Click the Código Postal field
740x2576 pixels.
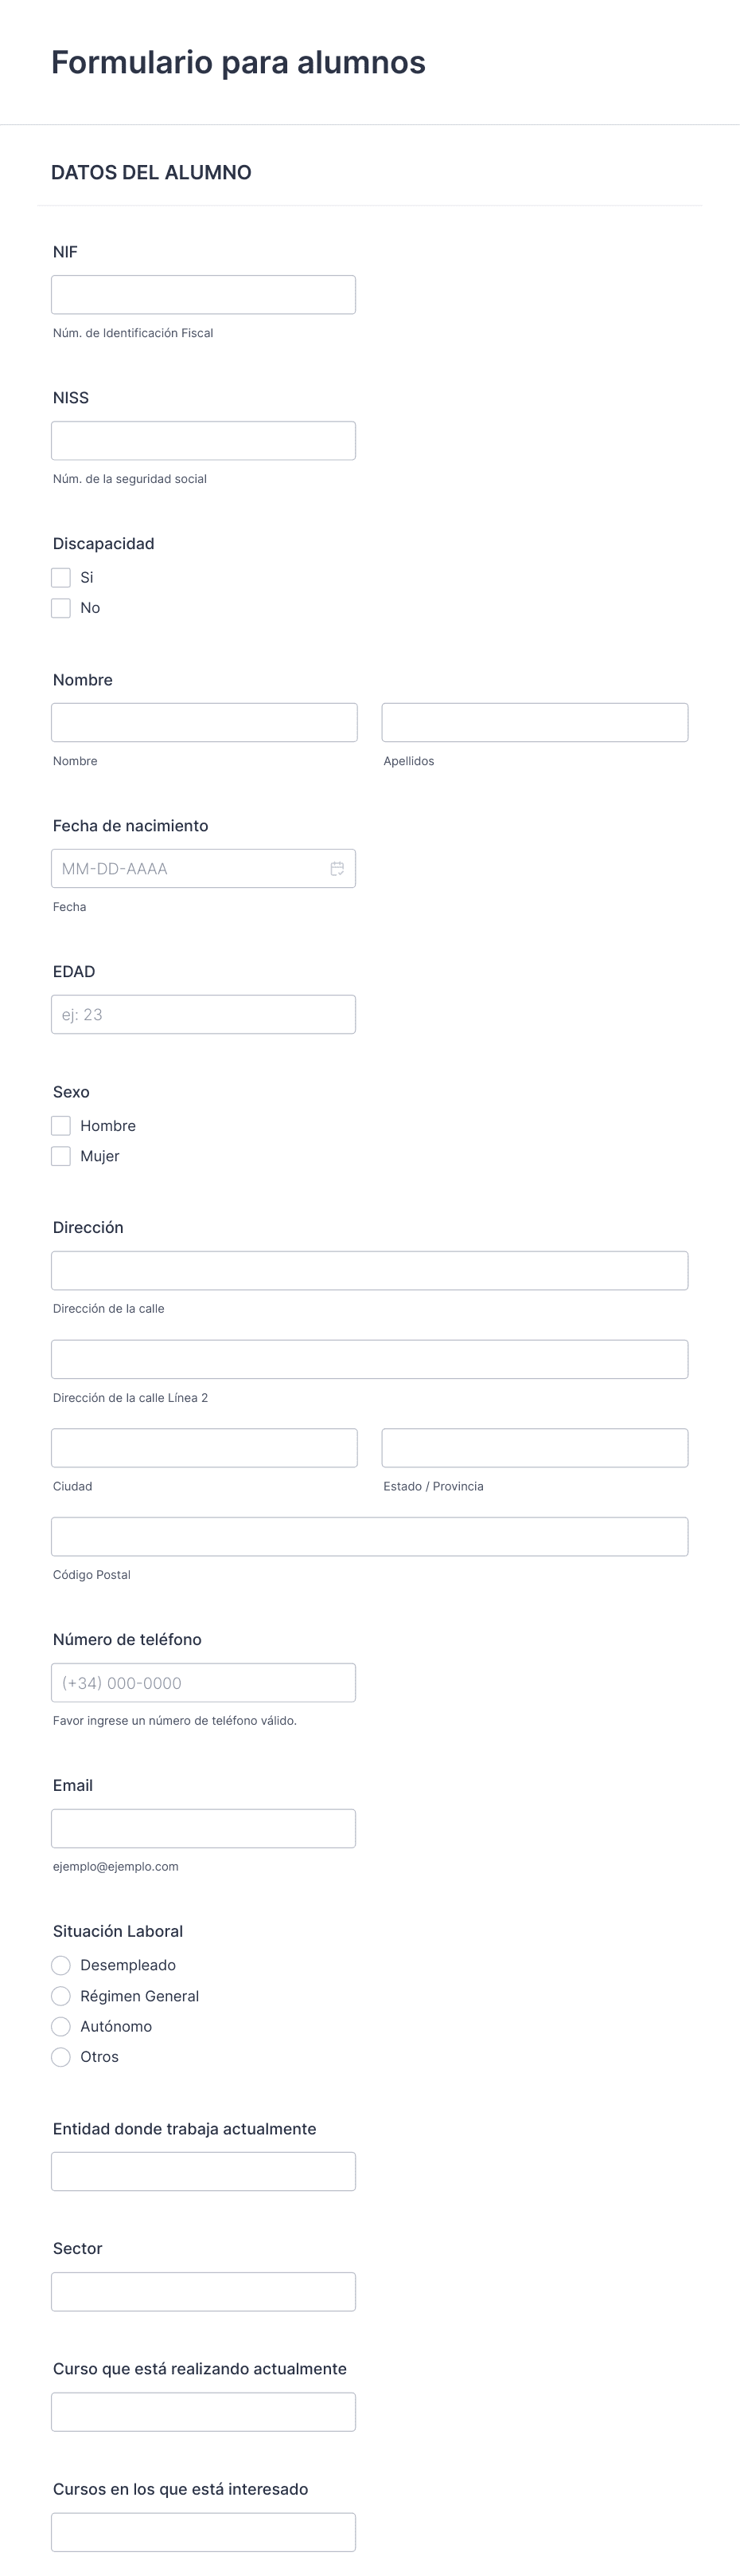(369, 1535)
